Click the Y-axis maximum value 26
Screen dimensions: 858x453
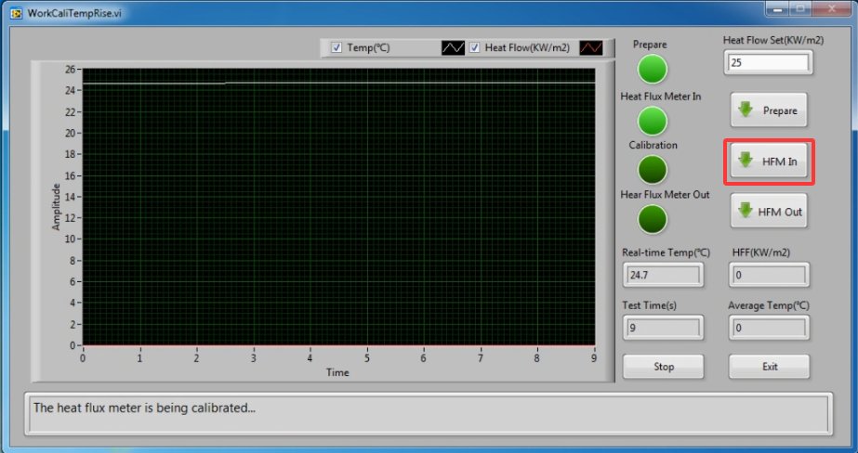70,70
